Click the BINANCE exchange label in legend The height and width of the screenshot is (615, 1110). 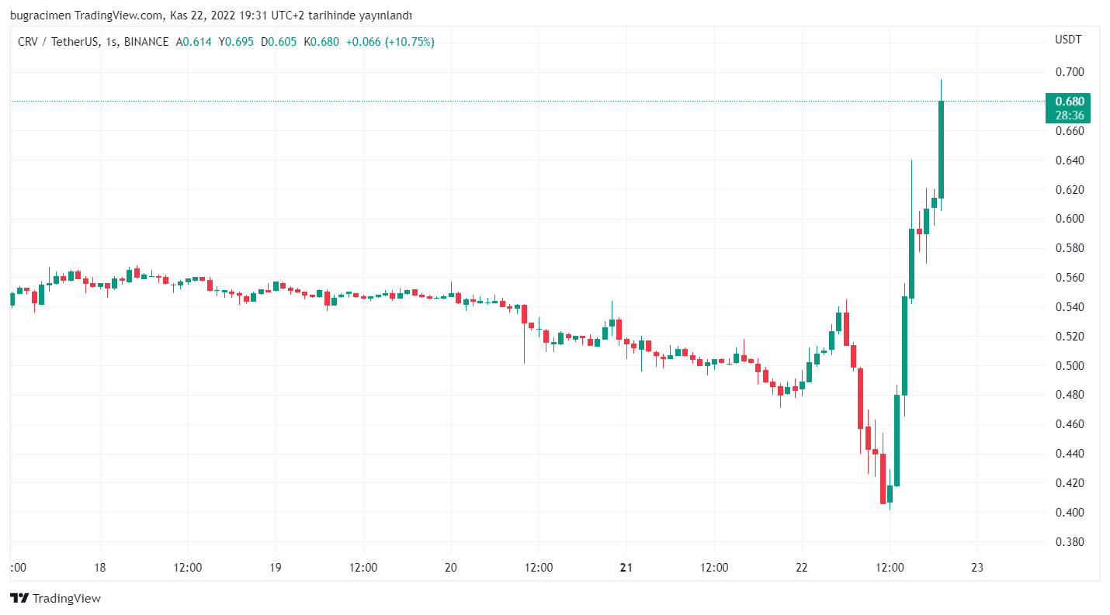[145, 42]
